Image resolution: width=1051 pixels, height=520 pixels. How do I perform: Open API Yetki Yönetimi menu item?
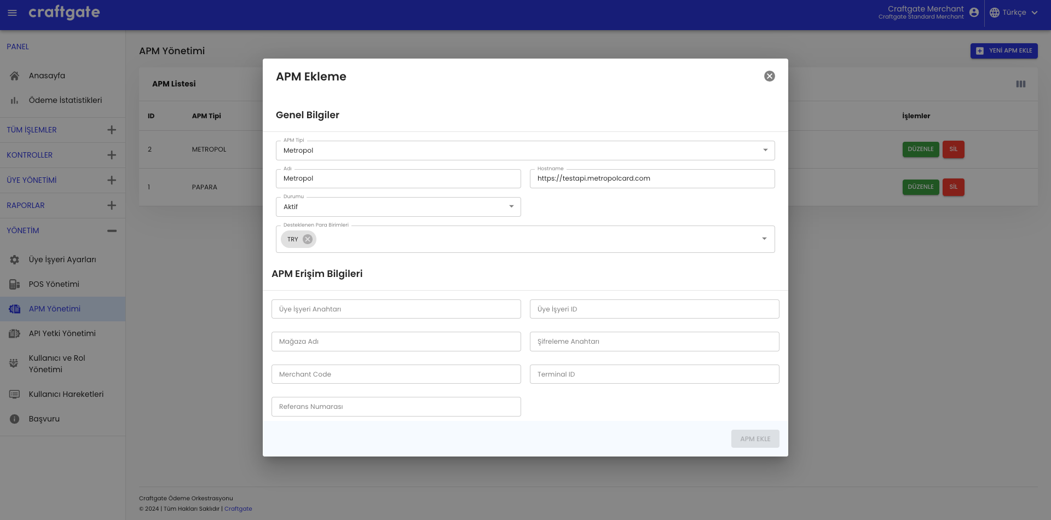click(x=62, y=333)
